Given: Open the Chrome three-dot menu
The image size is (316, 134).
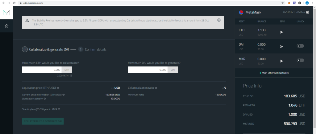Looking at the screenshot, I should tap(313, 3).
